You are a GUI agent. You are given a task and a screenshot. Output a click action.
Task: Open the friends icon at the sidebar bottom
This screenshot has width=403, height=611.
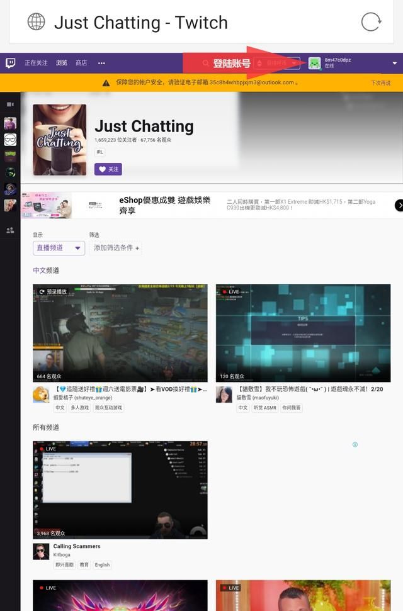(x=10, y=230)
